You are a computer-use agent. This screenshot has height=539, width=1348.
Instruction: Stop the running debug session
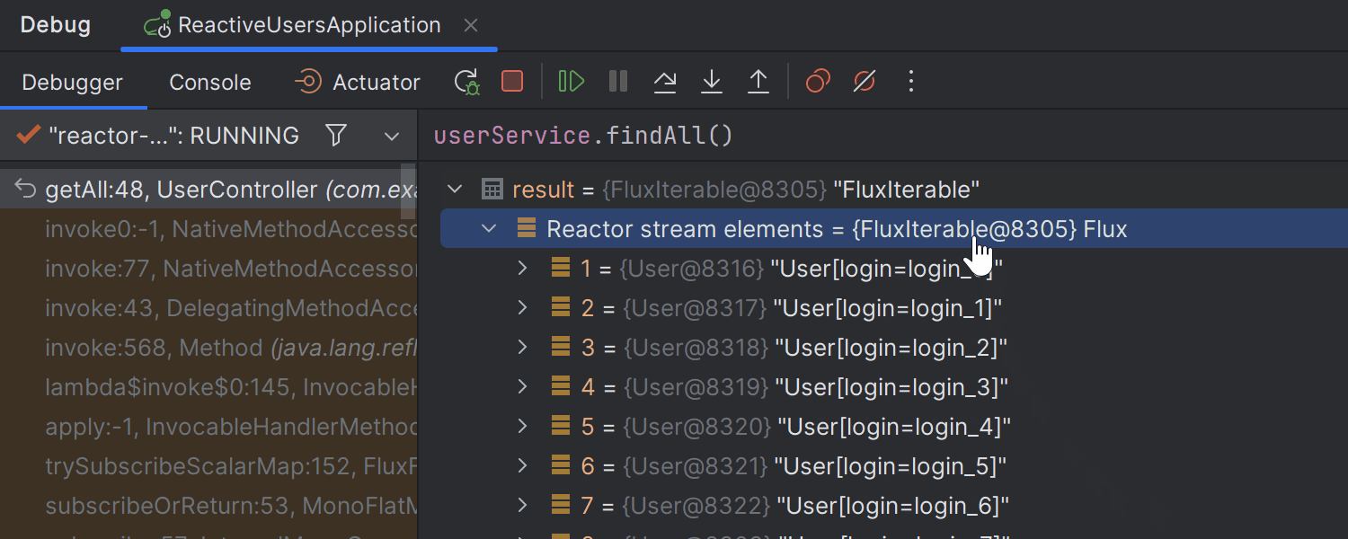point(512,82)
